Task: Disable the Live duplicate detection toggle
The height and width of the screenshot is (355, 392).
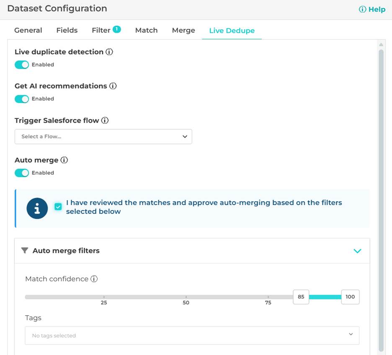Action: tap(22, 64)
